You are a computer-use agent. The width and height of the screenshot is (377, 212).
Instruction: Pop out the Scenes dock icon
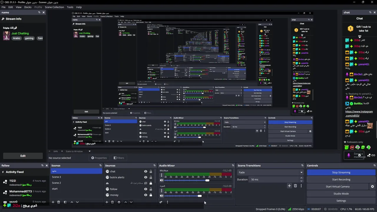pyautogui.click(x=100, y=165)
